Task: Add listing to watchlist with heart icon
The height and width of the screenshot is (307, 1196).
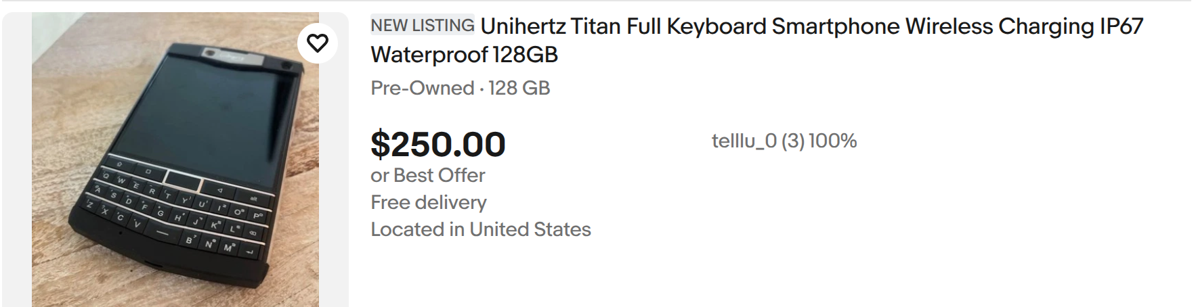Action: click(318, 43)
